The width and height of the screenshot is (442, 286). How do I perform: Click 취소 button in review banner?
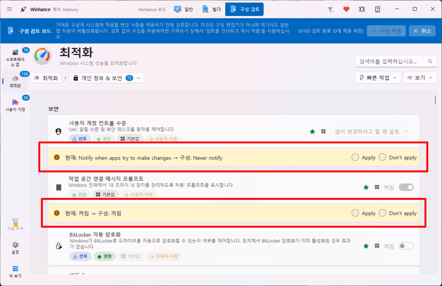click(422, 31)
